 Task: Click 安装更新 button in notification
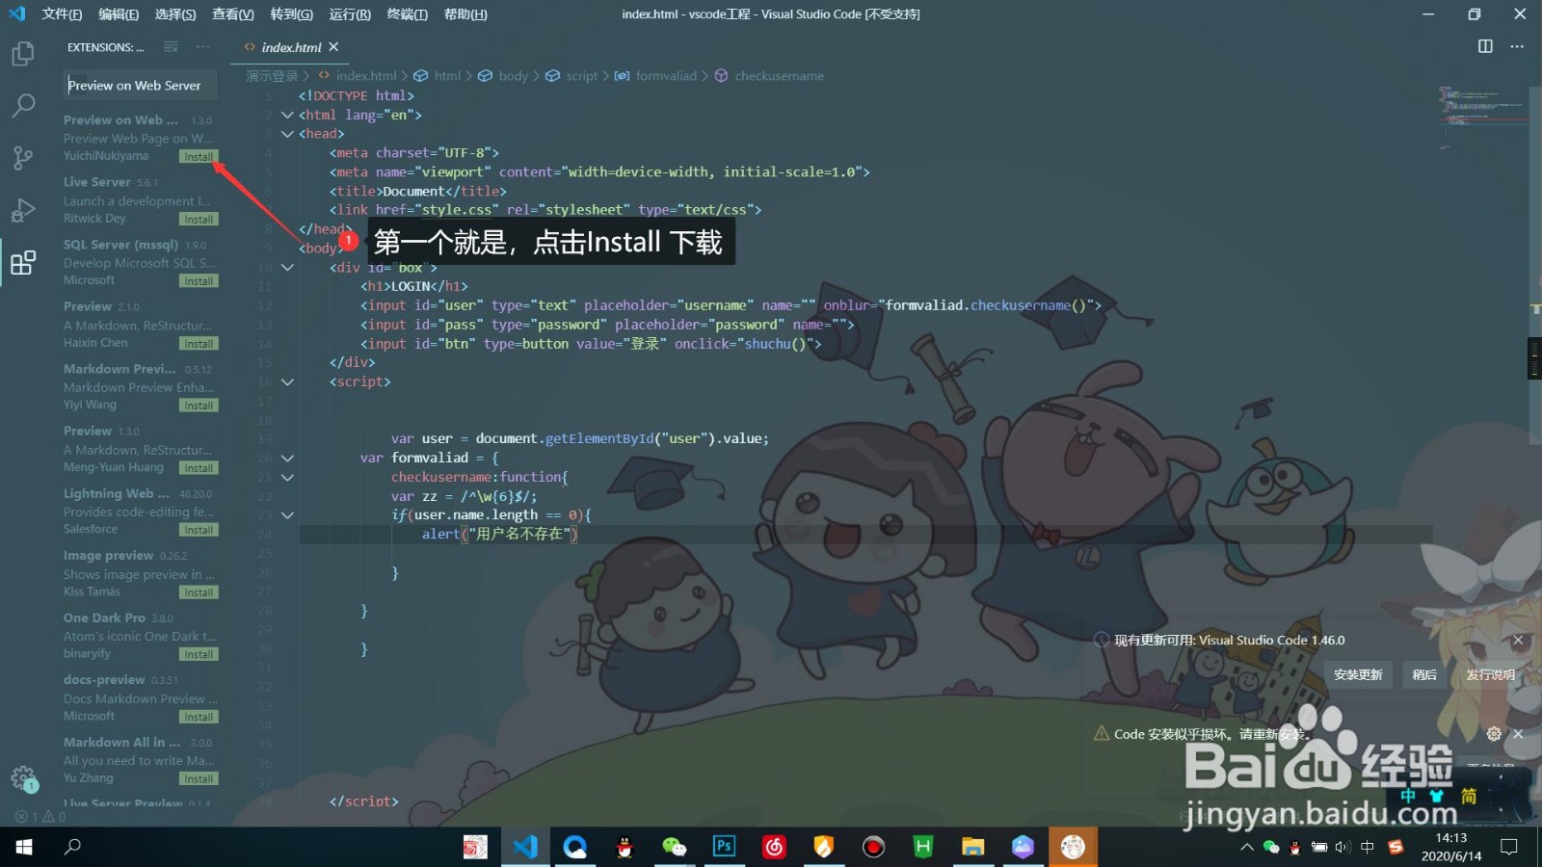coord(1358,675)
